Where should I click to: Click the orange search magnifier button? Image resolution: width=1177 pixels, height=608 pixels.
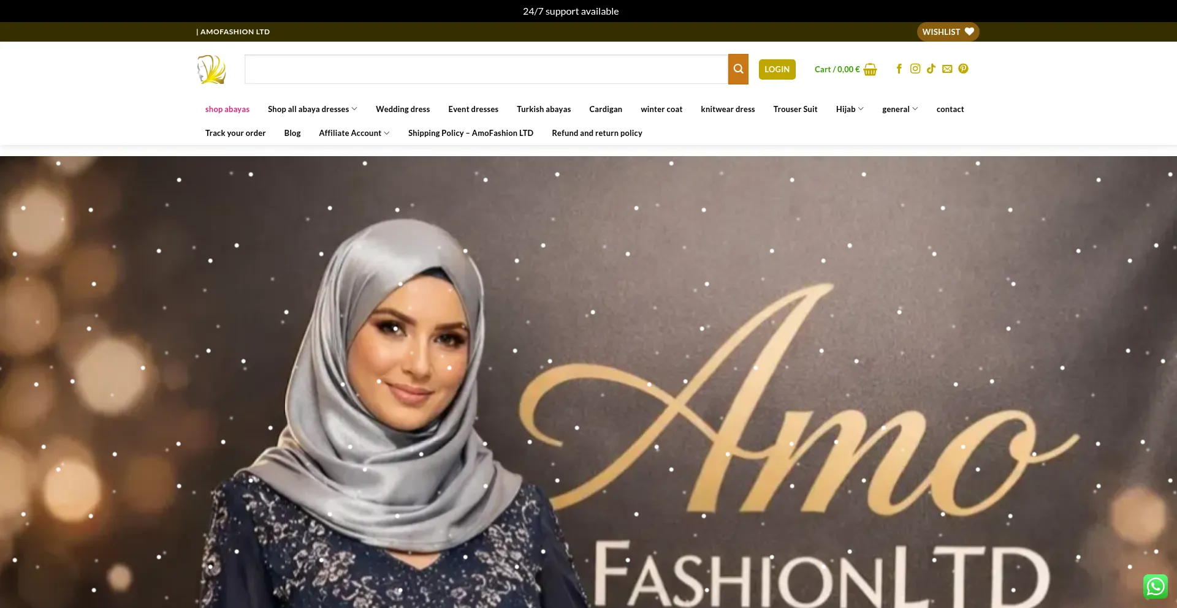(738, 69)
